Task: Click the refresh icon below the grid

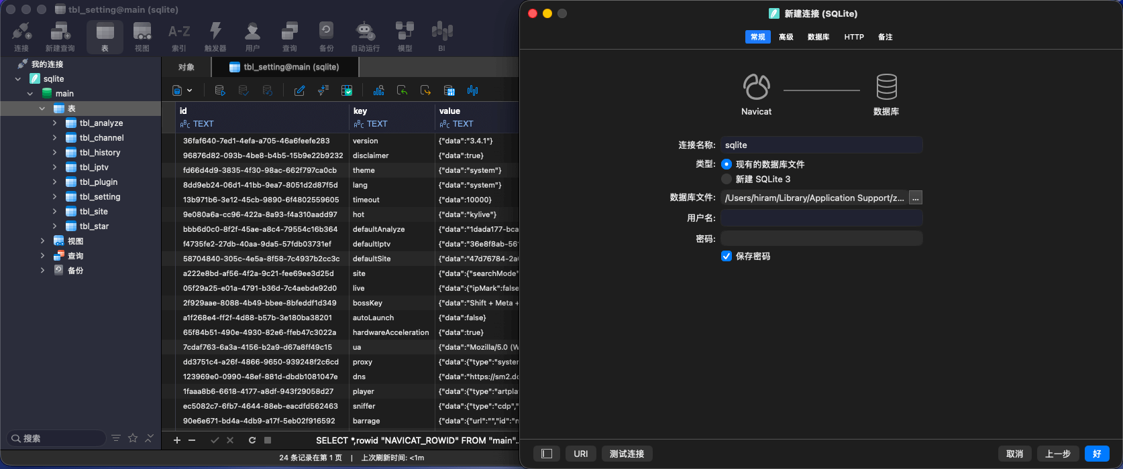Action: point(252,440)
